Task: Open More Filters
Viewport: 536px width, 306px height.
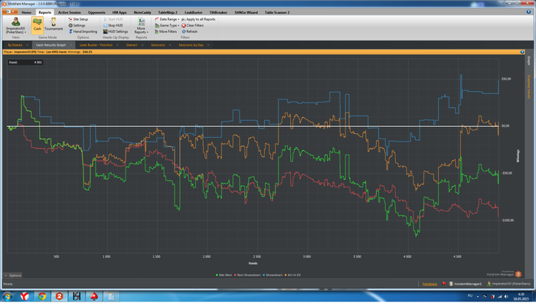Action: tap(166, 31)
